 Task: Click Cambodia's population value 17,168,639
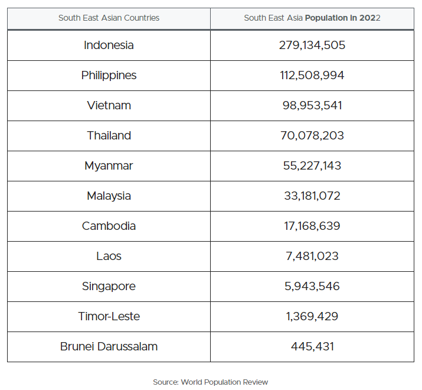point(312,226)
